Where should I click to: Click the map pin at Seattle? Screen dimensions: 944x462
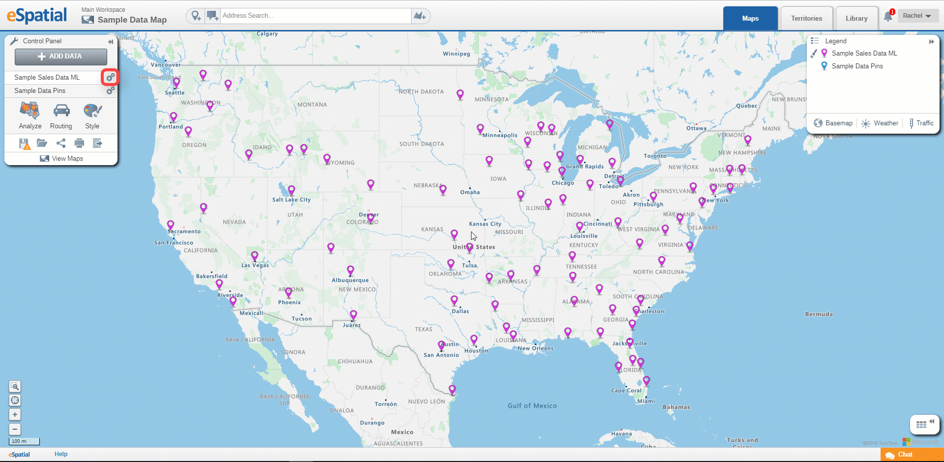pyautogui.click(x=177, y=83)
